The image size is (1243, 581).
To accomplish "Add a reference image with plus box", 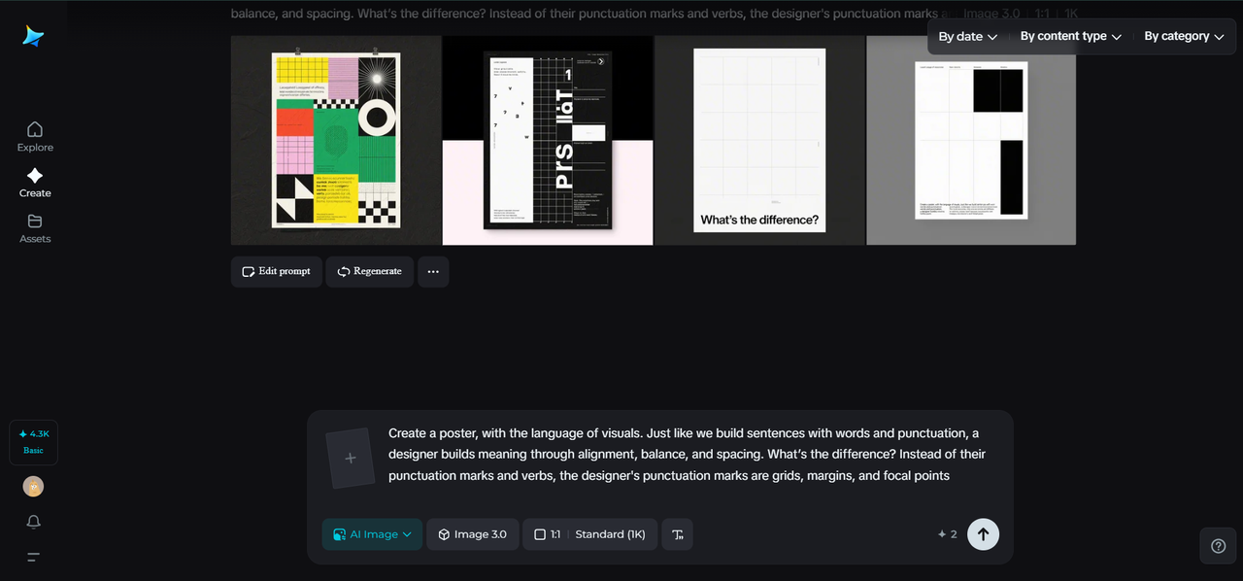I will (351, 459).
